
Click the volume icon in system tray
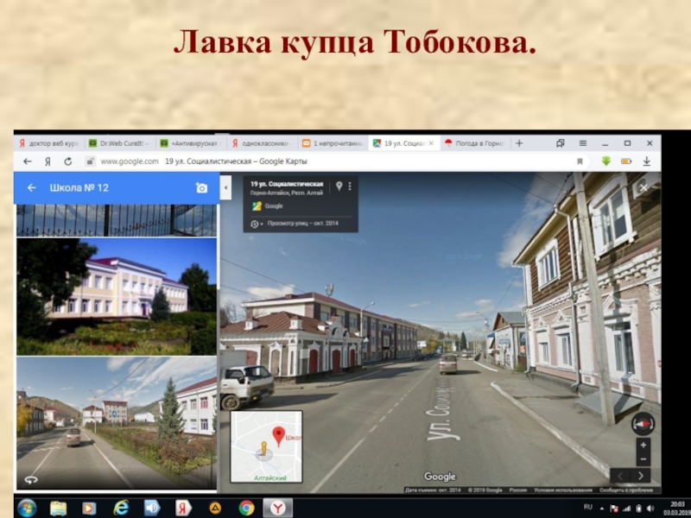[x=650, y=509]
